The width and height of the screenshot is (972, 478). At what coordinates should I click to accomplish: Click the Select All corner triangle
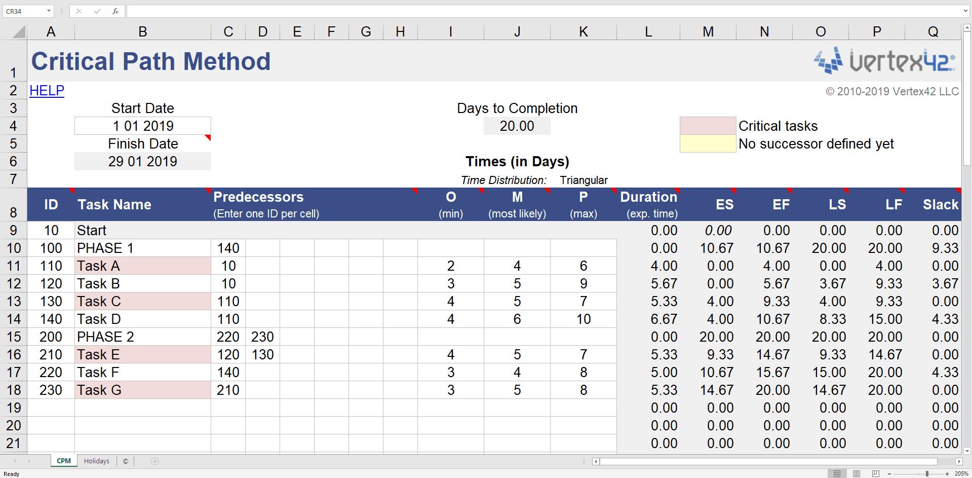tap(19, 32)
